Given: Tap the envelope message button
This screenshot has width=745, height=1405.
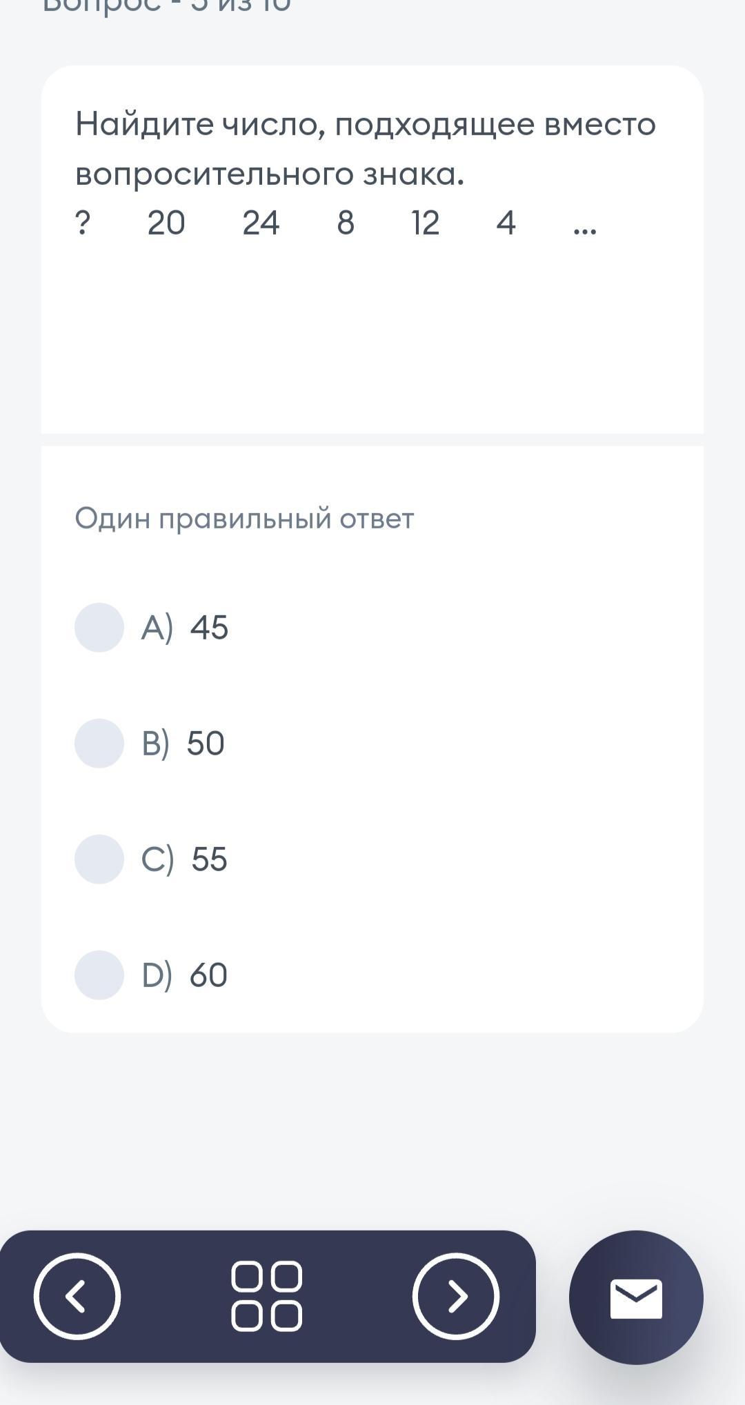Looking at the screenshot, I should [x=636, y=1297].
